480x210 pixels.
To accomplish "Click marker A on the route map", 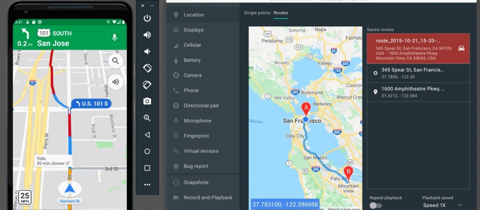I will [x=306, y=108].
